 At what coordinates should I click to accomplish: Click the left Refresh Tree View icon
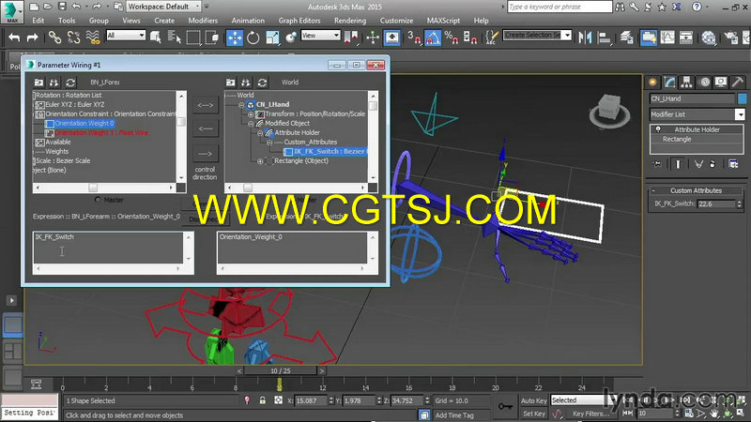click(70, 83)
